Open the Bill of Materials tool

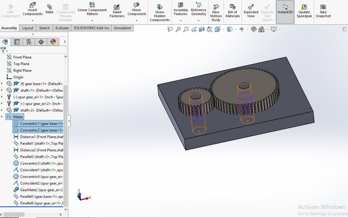[x=233, y=11]
